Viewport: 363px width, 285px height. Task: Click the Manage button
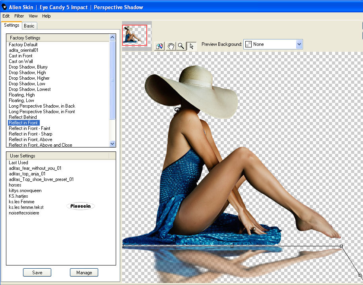(x=84, y=273)
